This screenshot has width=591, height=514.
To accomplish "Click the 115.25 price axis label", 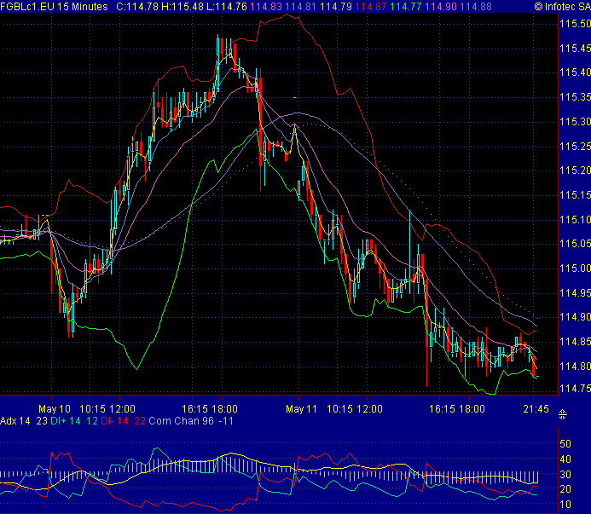I will pos(573,147).
